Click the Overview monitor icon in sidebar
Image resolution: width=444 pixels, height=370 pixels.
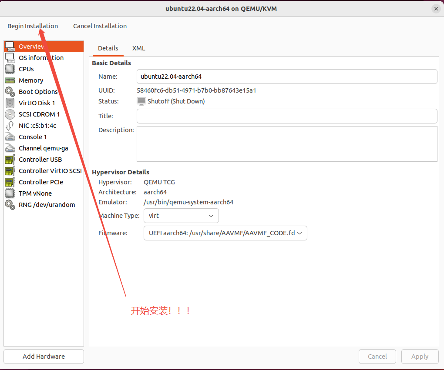(x=10, y=47)
